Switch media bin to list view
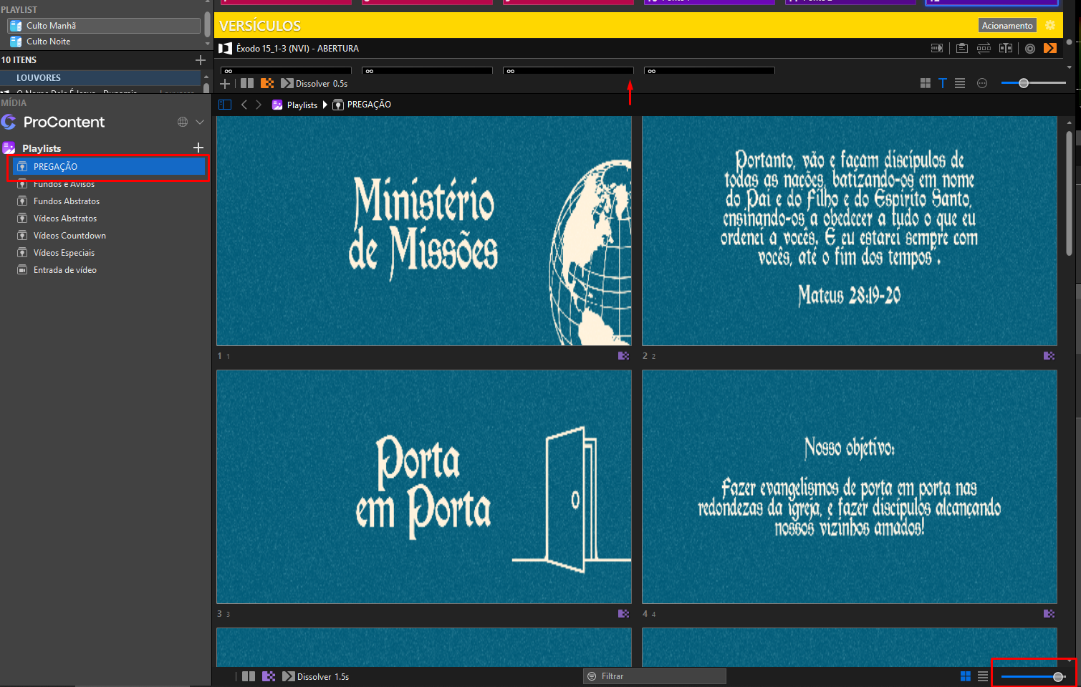The height and width of the screenshot is (687, 1081). point(983,676)
